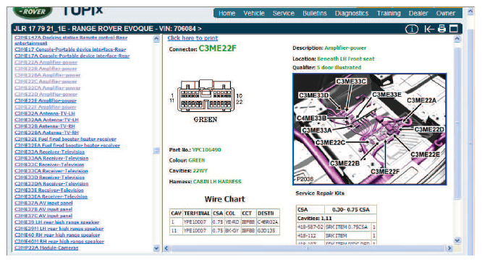The height and width of the screenshot is (262, 482).
Task: Open C3ME33D Receiver-Television link
Action: [49, 178]
